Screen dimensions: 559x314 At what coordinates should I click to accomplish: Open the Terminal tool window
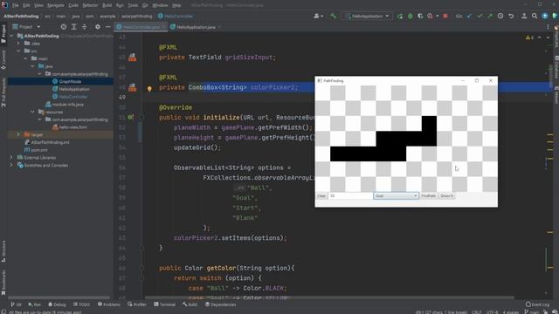[x=164, y=304]
